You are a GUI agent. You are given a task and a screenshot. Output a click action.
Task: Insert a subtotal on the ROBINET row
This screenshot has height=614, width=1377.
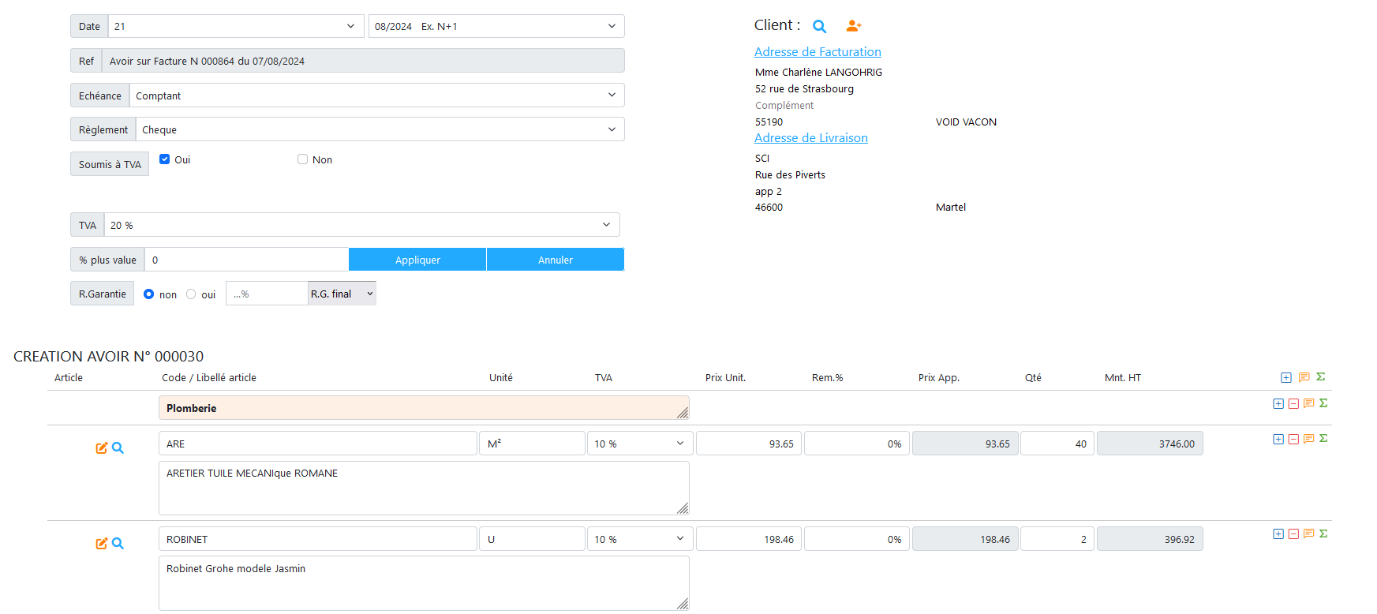1323,534
